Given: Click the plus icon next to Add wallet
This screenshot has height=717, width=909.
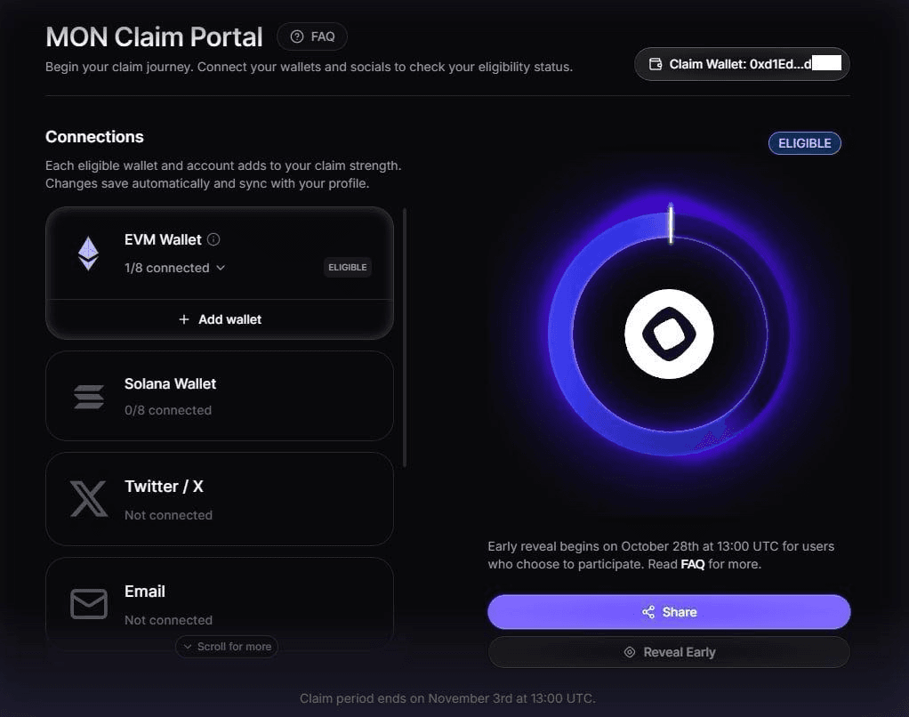Looking at the screenshot, I should click(184, 319).
